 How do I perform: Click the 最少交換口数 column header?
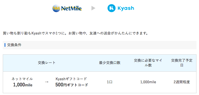tap(110, 63)
